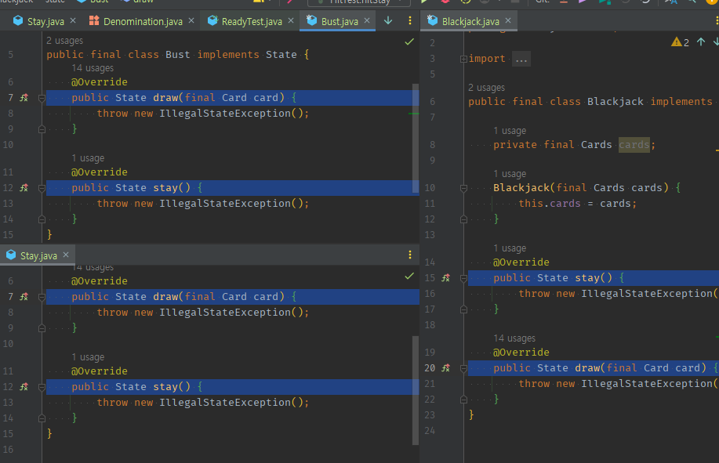Click the highlighted cards field name in Blackjack.java

(634, 145)
